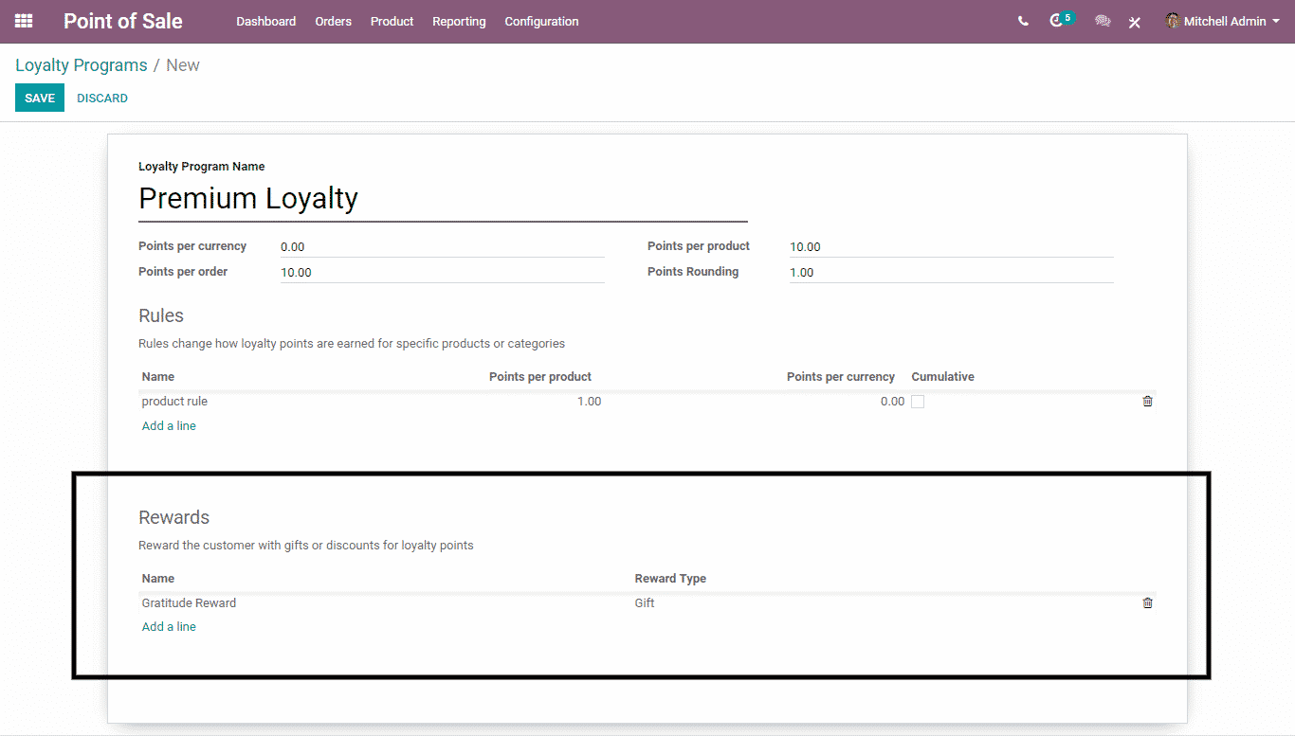The image size is (1295, 736).
Task: Open the Dashboard menu
Action: pos(266,21)
